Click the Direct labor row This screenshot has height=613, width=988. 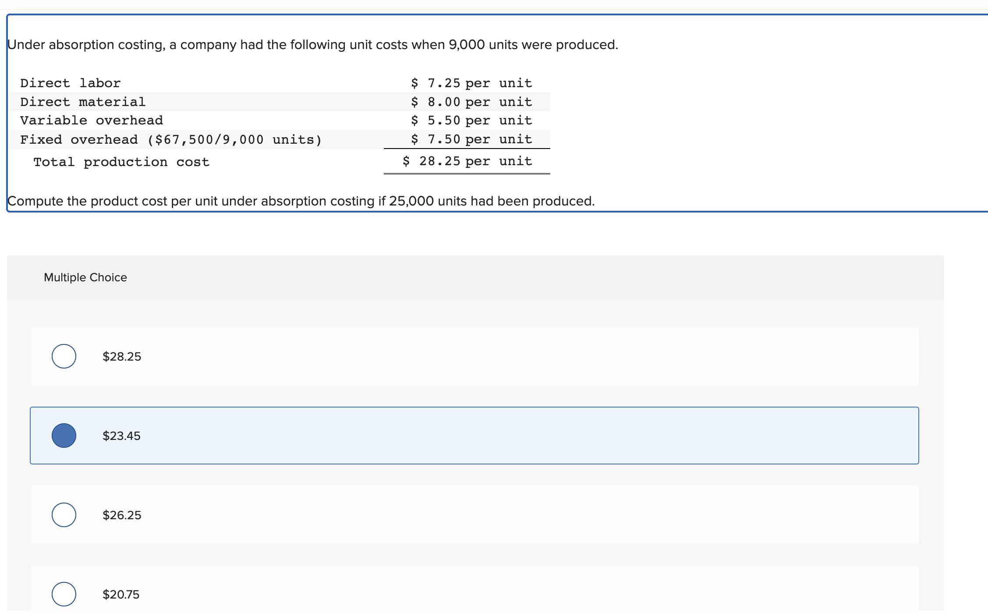click(71, 83)
